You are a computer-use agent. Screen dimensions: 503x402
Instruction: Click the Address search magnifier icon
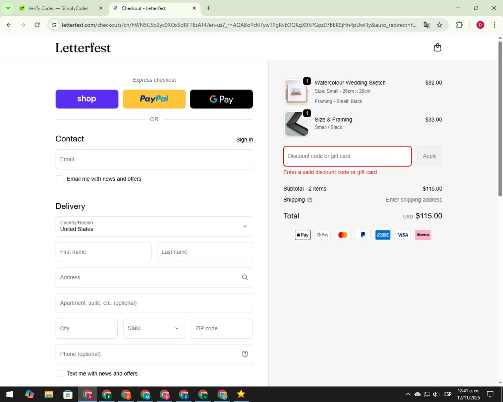(x=245, y=277)
